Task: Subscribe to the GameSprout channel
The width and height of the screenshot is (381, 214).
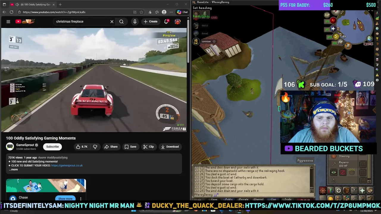Action: click(x=52, y=147)
